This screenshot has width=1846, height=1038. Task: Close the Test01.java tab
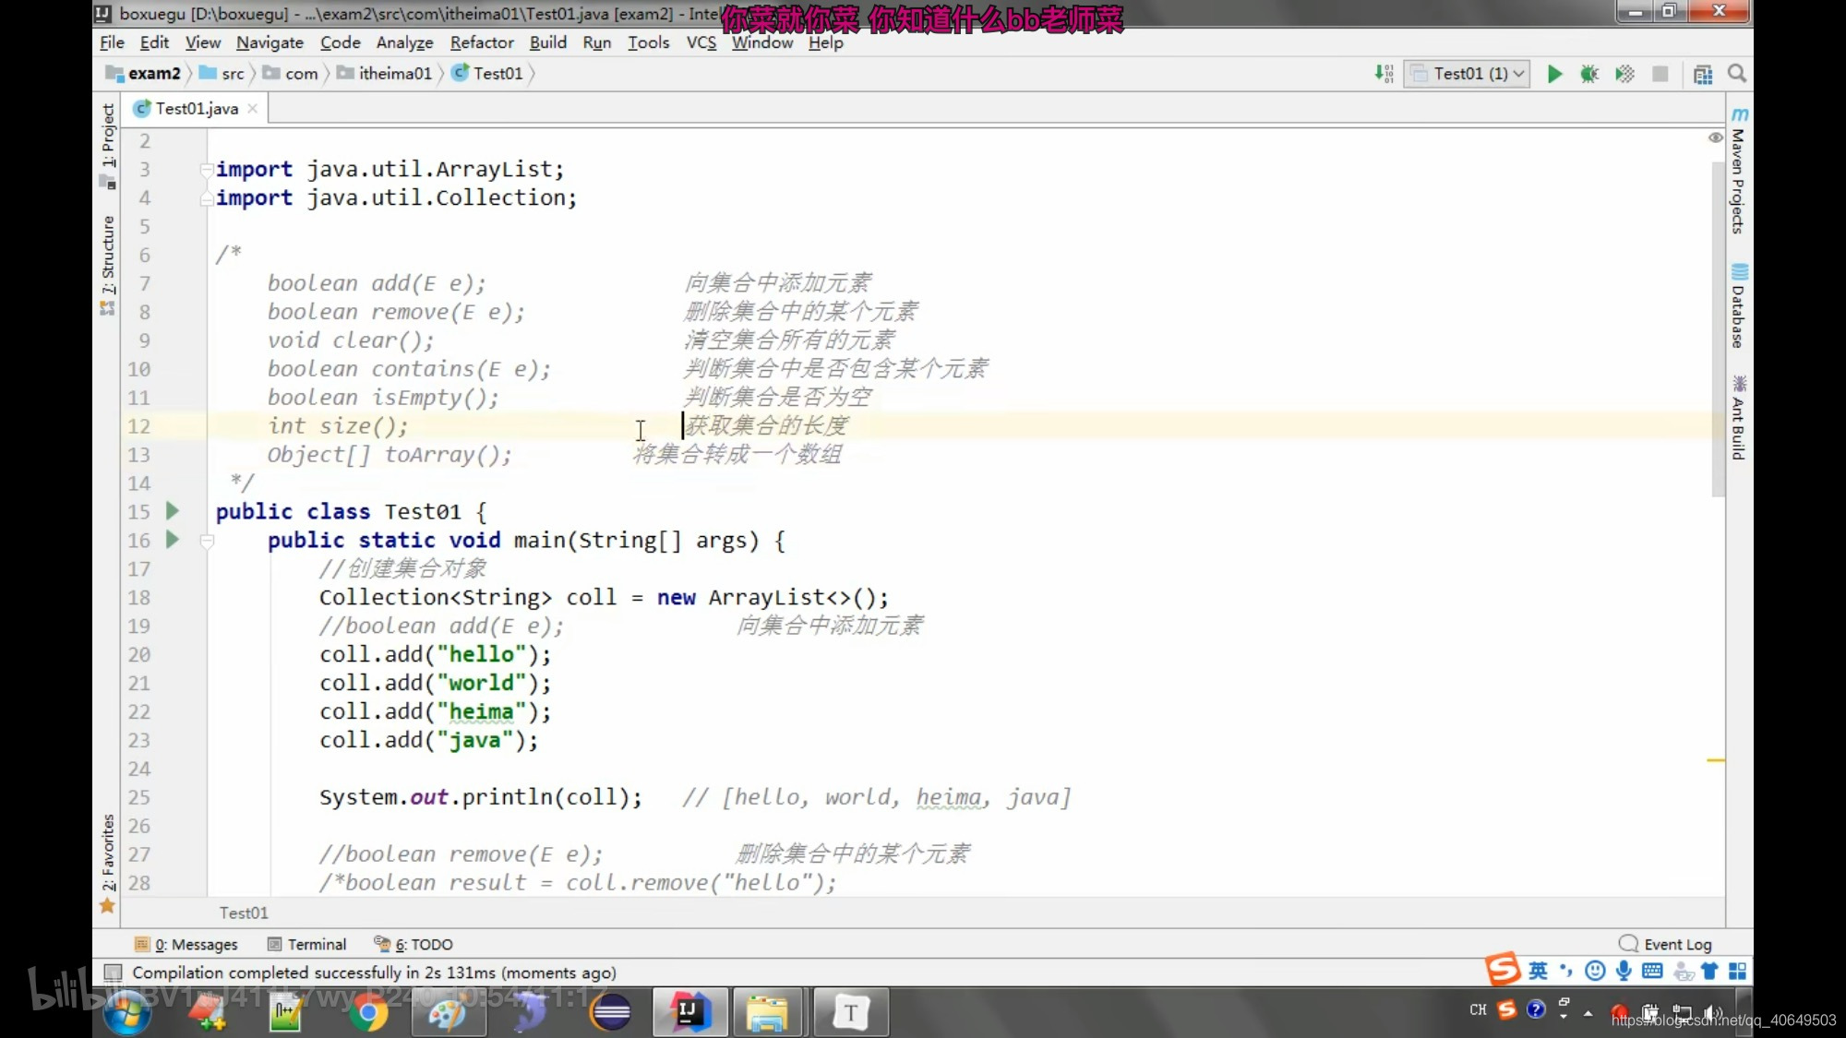point(252,109)
